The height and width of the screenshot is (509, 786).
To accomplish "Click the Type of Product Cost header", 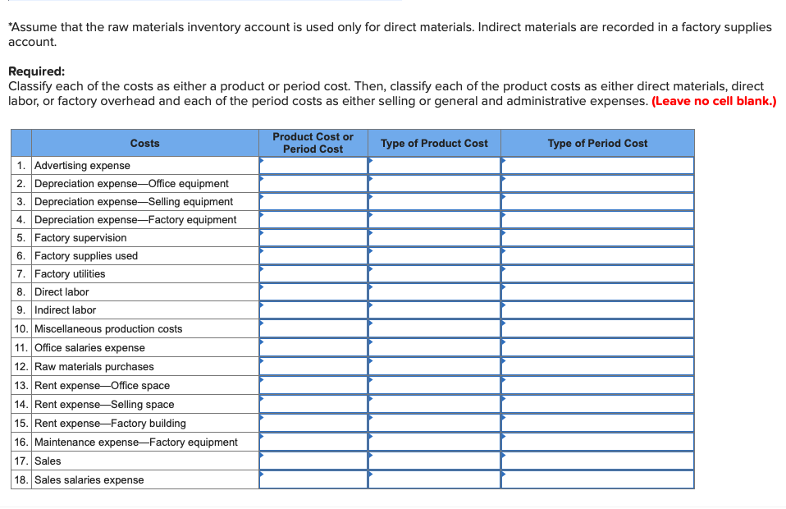I will [433, 143].
